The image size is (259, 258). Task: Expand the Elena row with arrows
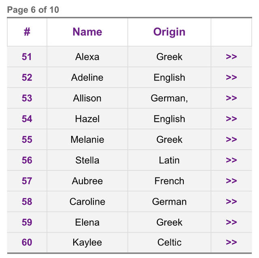[231, 222]
